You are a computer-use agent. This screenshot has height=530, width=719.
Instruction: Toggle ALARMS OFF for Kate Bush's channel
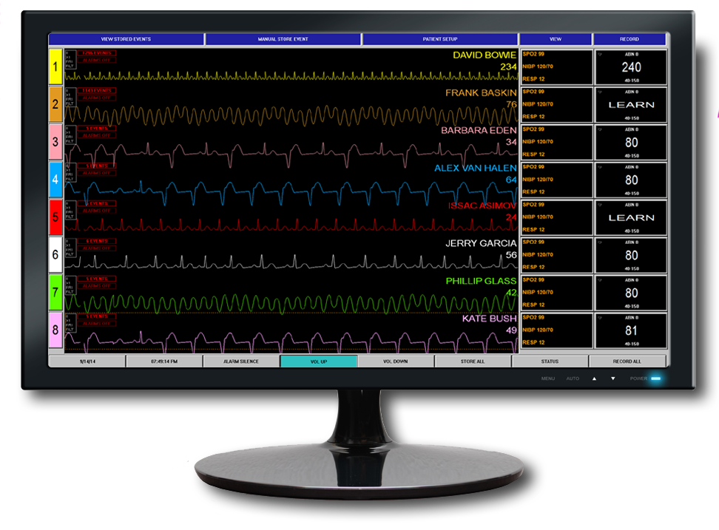point(97,323)
